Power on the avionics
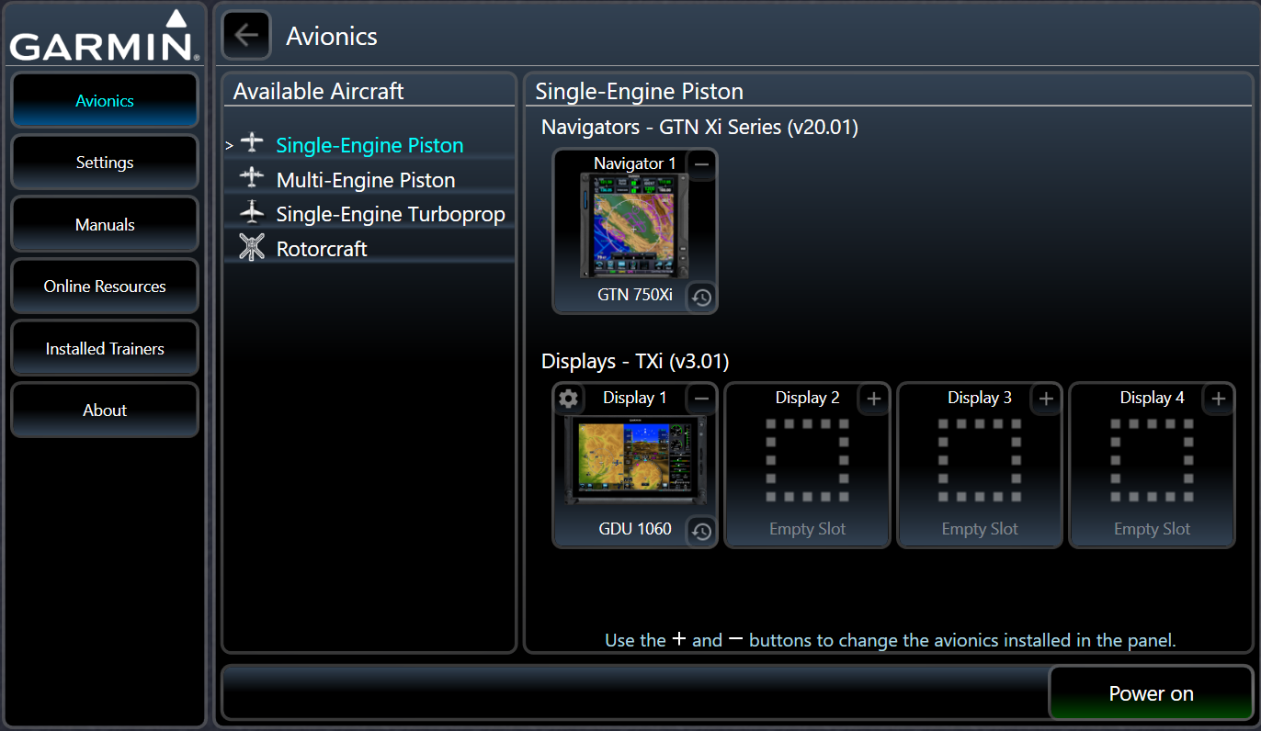This screenshot has width=1261, height=731. coord(1151,693)
